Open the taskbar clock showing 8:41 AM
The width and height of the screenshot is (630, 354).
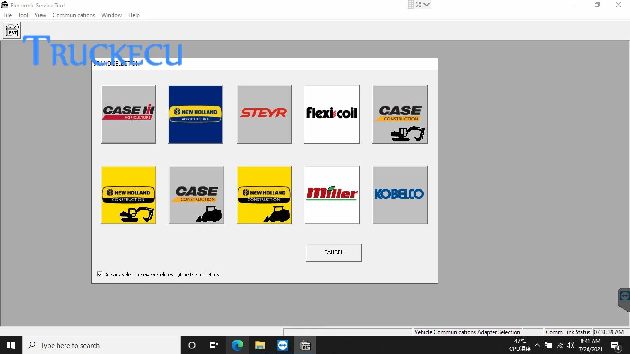tap(591, 345)
